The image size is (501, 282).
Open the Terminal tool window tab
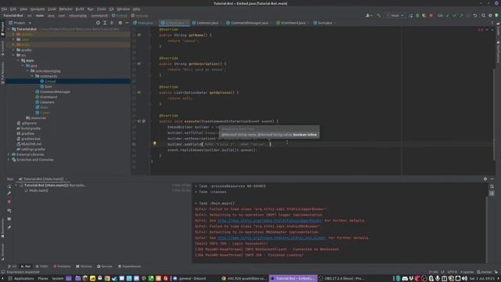point(84,266)
